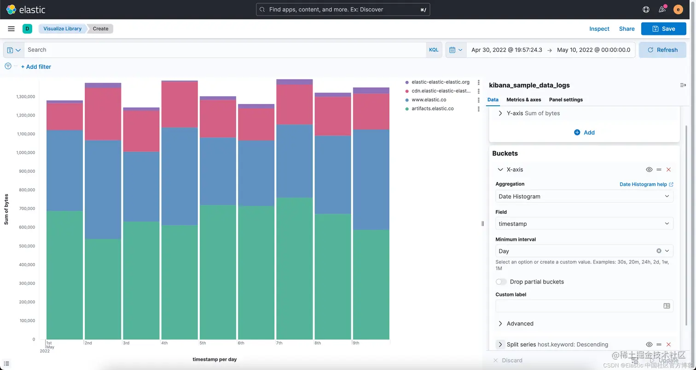Grab the Split series reorder handle
The width and height of the screenshot is (696, 370).
[659, 344]
